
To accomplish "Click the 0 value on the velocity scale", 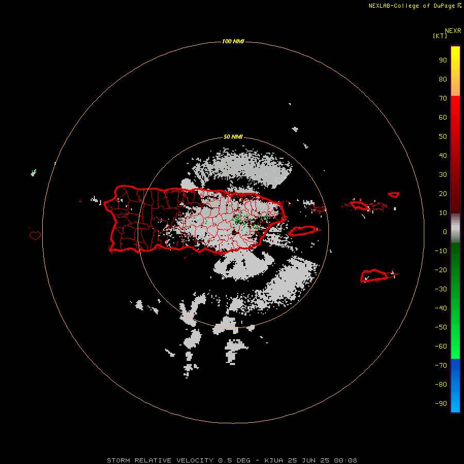I will [x=445, y=231].
